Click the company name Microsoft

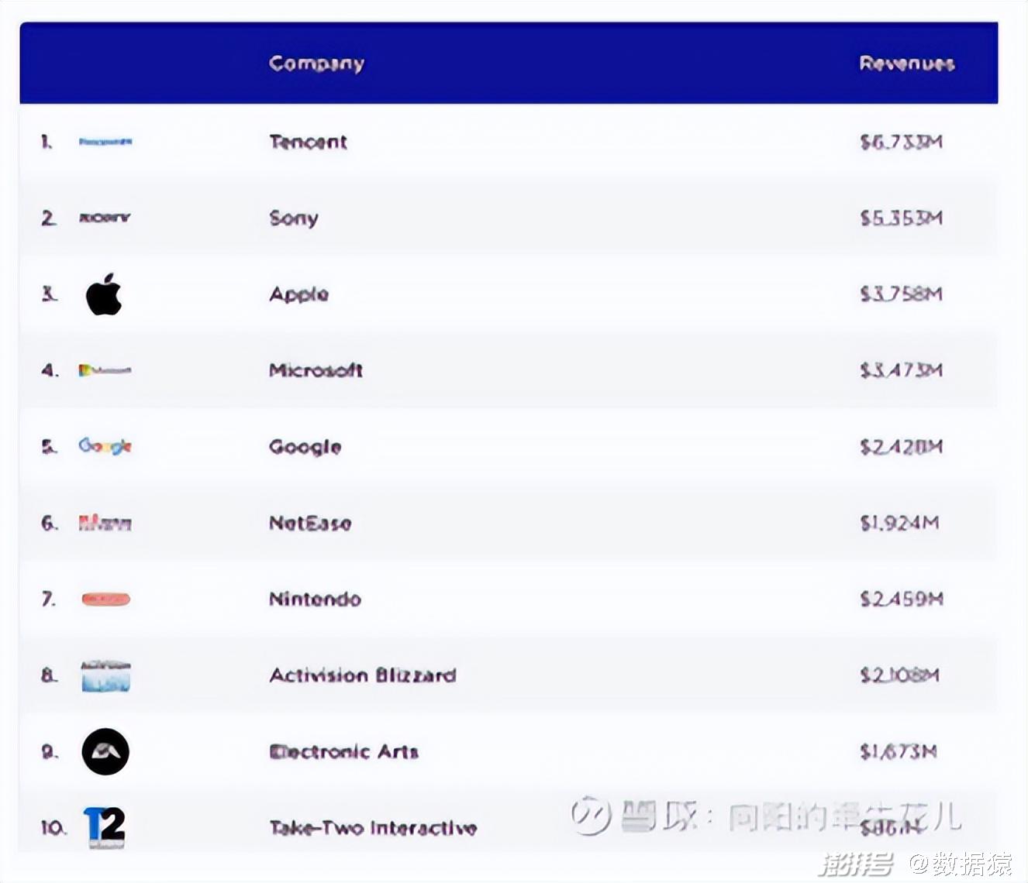click(x=316, y=370)
